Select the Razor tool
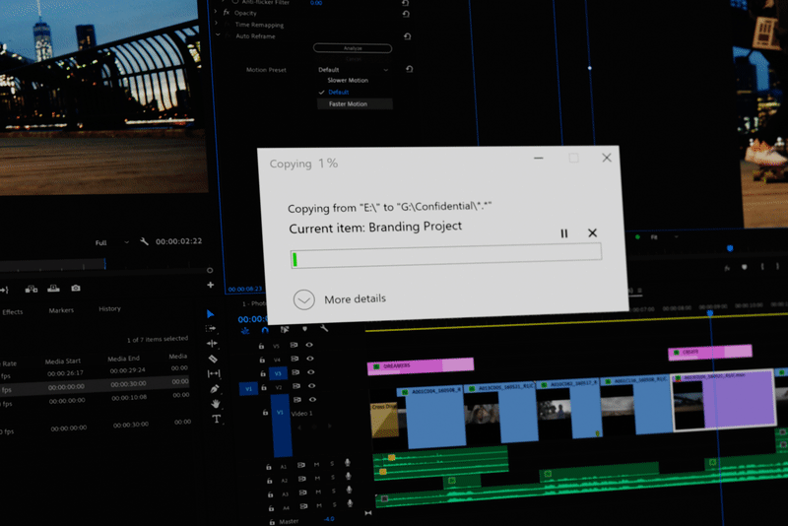The width and height of the screenshot is (788, 526). [213, 359]
